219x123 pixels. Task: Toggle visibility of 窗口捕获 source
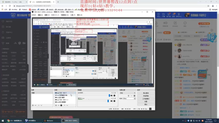[56, 98]
